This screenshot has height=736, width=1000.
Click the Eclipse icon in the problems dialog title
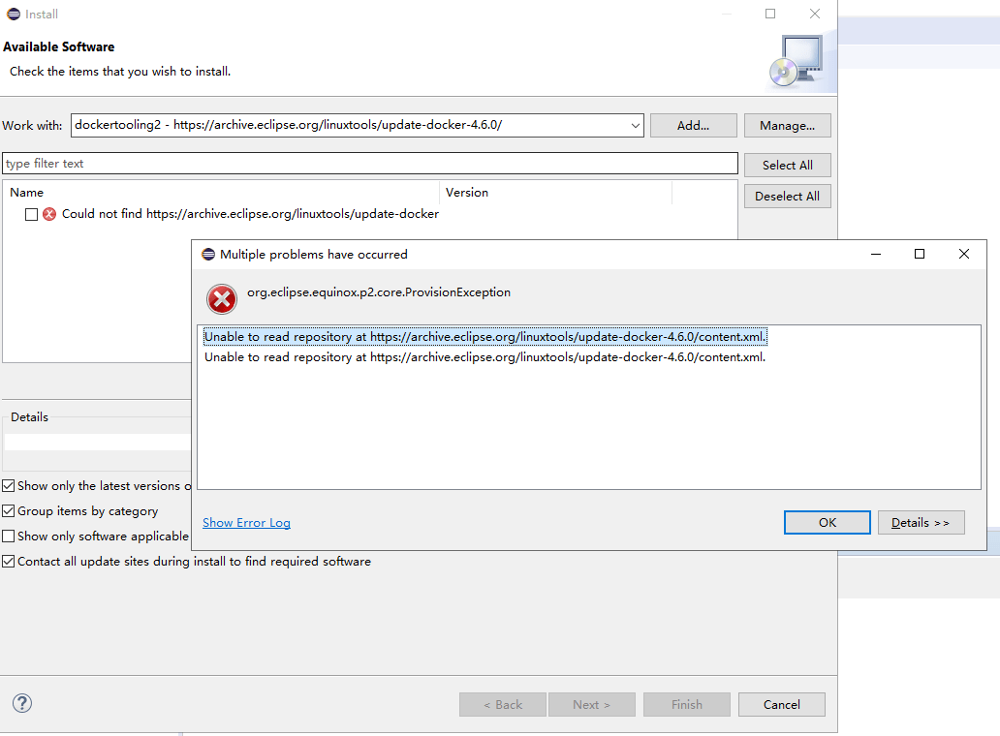208,255
